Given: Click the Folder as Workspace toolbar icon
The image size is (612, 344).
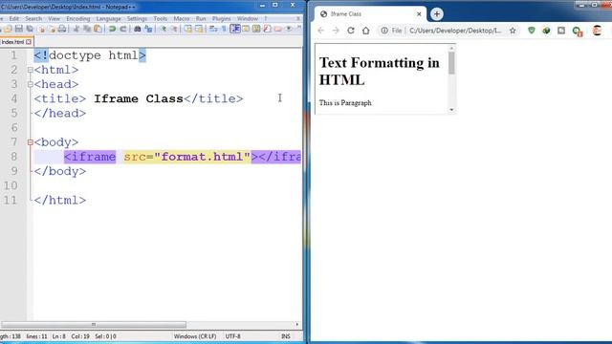Looking at the screenshot, I should tap(278, 29).
